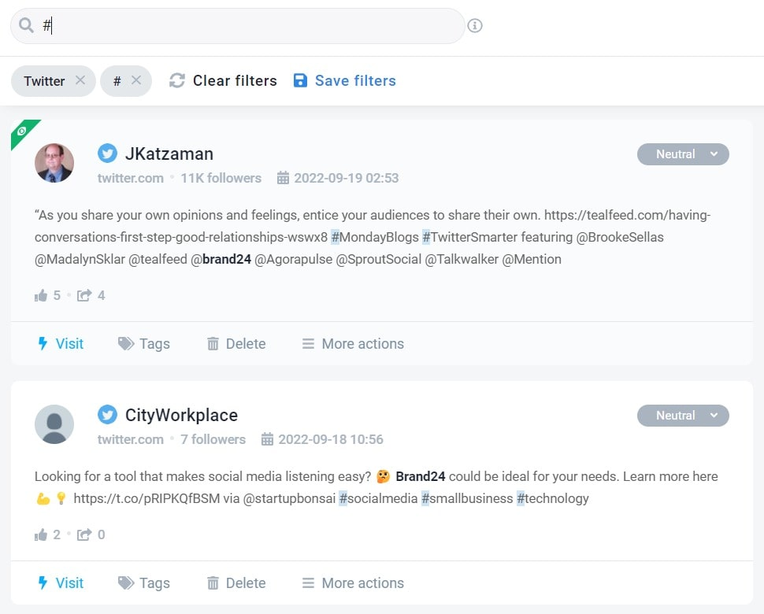Focus the search field containing #

237,26
